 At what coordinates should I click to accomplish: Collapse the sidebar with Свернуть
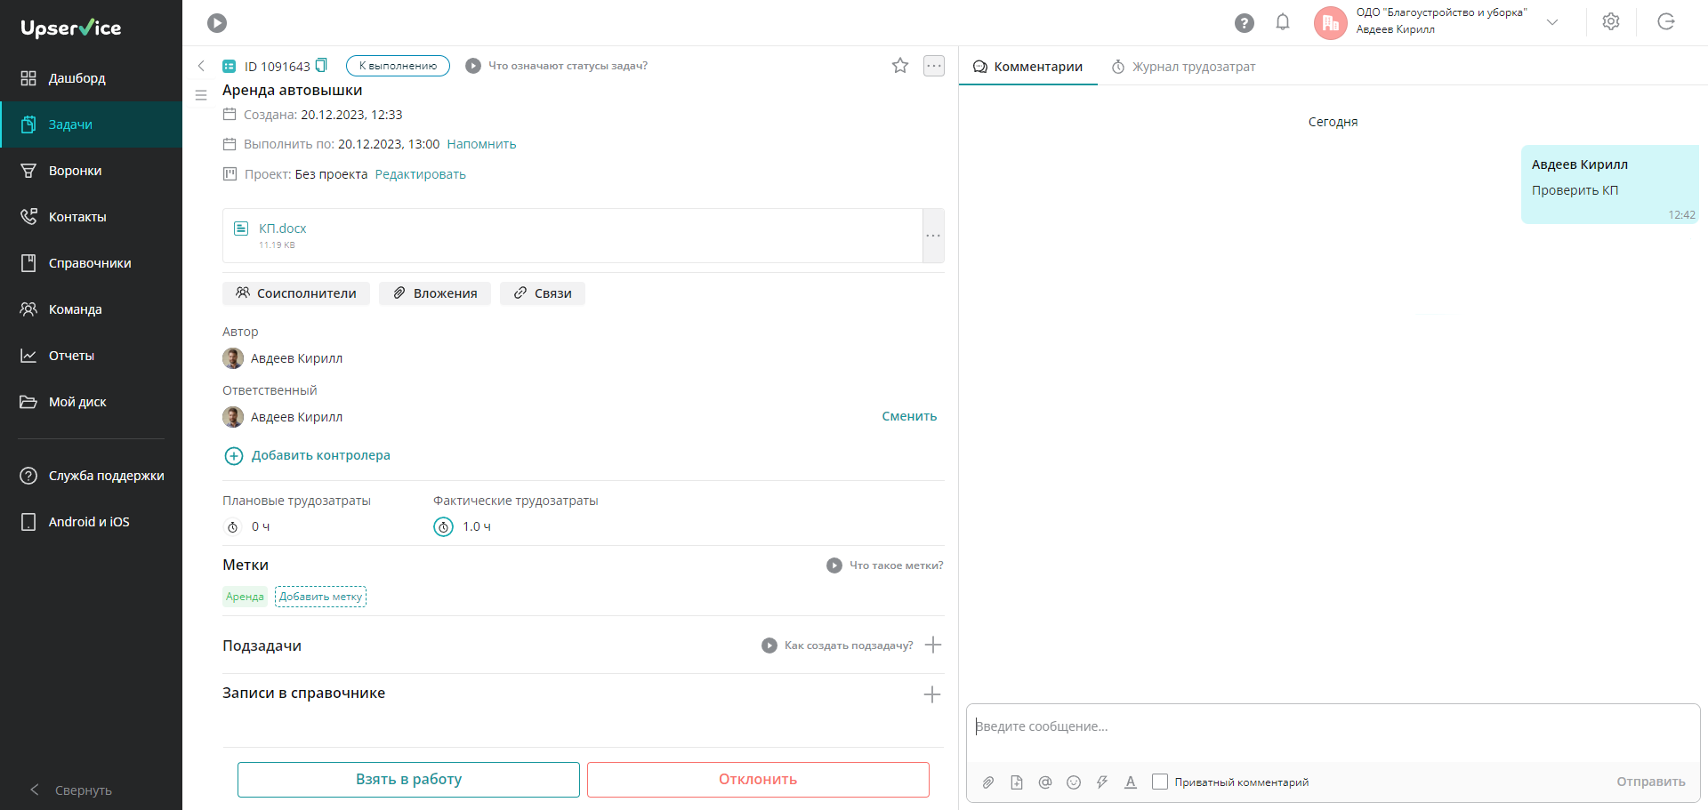pyautogui.click(x=71, y=790)
